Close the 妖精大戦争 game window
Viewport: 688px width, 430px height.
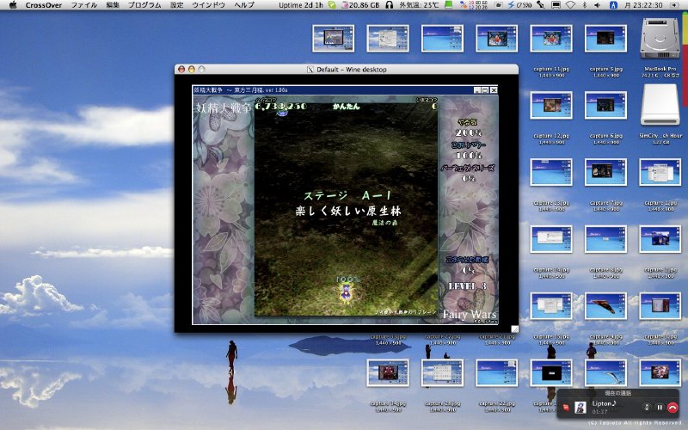coord(494,90)
